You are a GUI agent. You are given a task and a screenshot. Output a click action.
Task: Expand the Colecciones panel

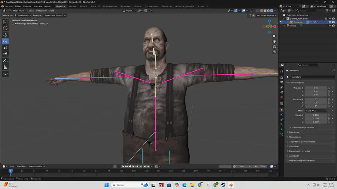click(x=295, y=137)
